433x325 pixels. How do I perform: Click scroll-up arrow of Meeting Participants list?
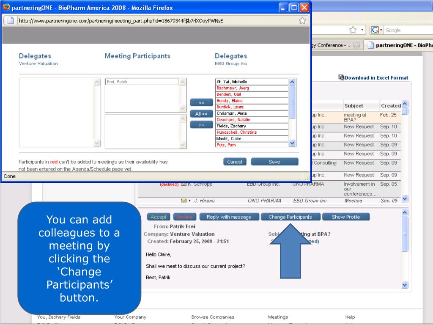pos(183,82)
